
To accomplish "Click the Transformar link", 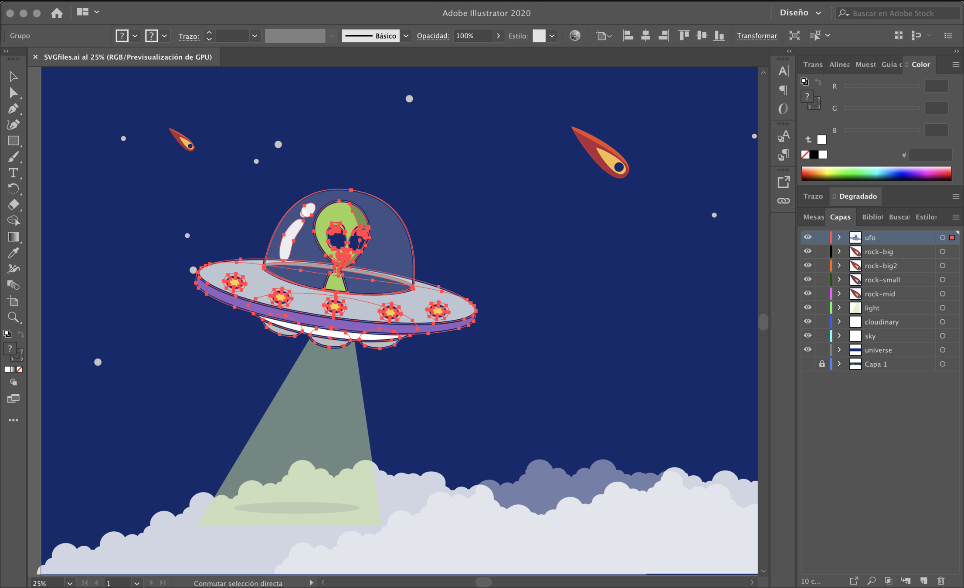I will pyautogui.click(x=757, y=36).
